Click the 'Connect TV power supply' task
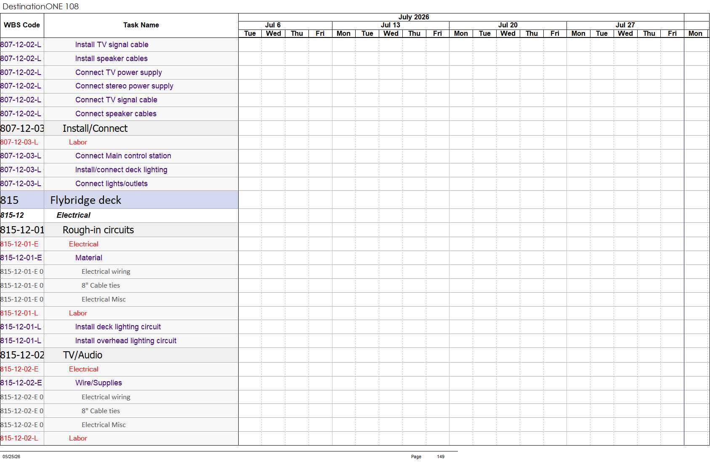 (x=119, y=72)
